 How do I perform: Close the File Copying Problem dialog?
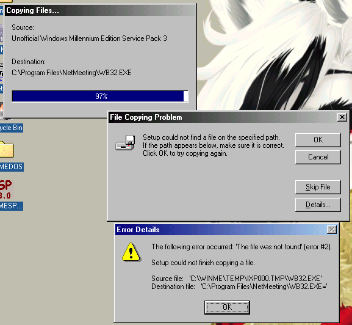point(342,117)
